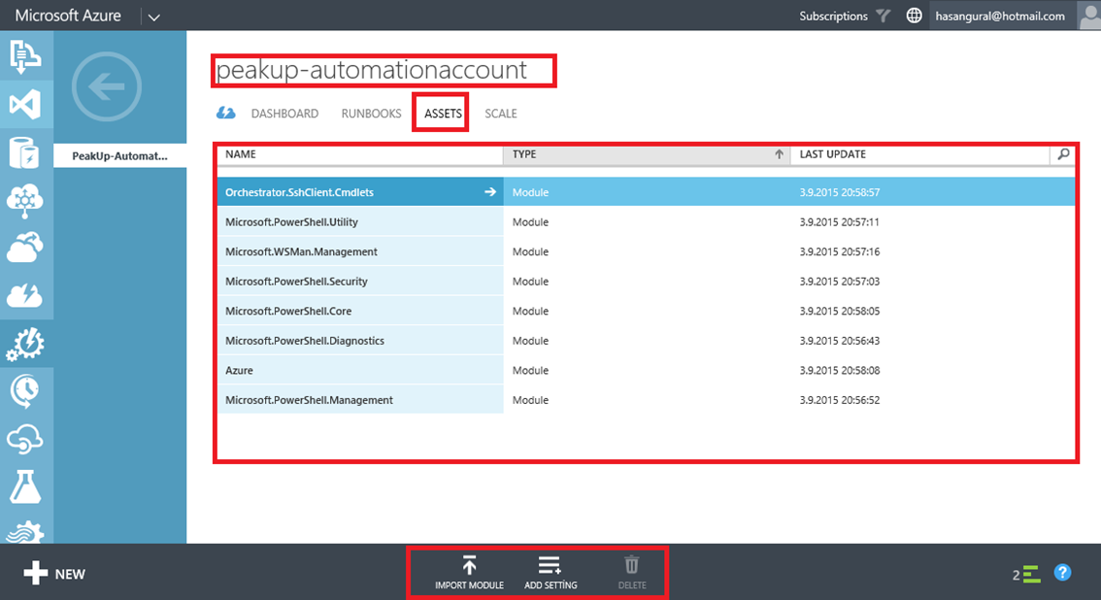Open the Machine Learning flask sidebar icon

pyautogui.click(x=25, y=486)
